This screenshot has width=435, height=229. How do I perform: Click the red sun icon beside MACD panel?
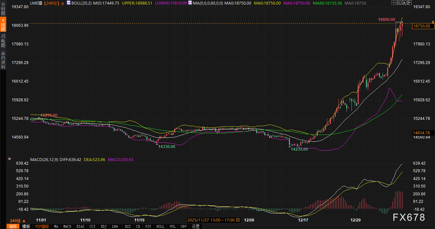click(x=9, y=159)
